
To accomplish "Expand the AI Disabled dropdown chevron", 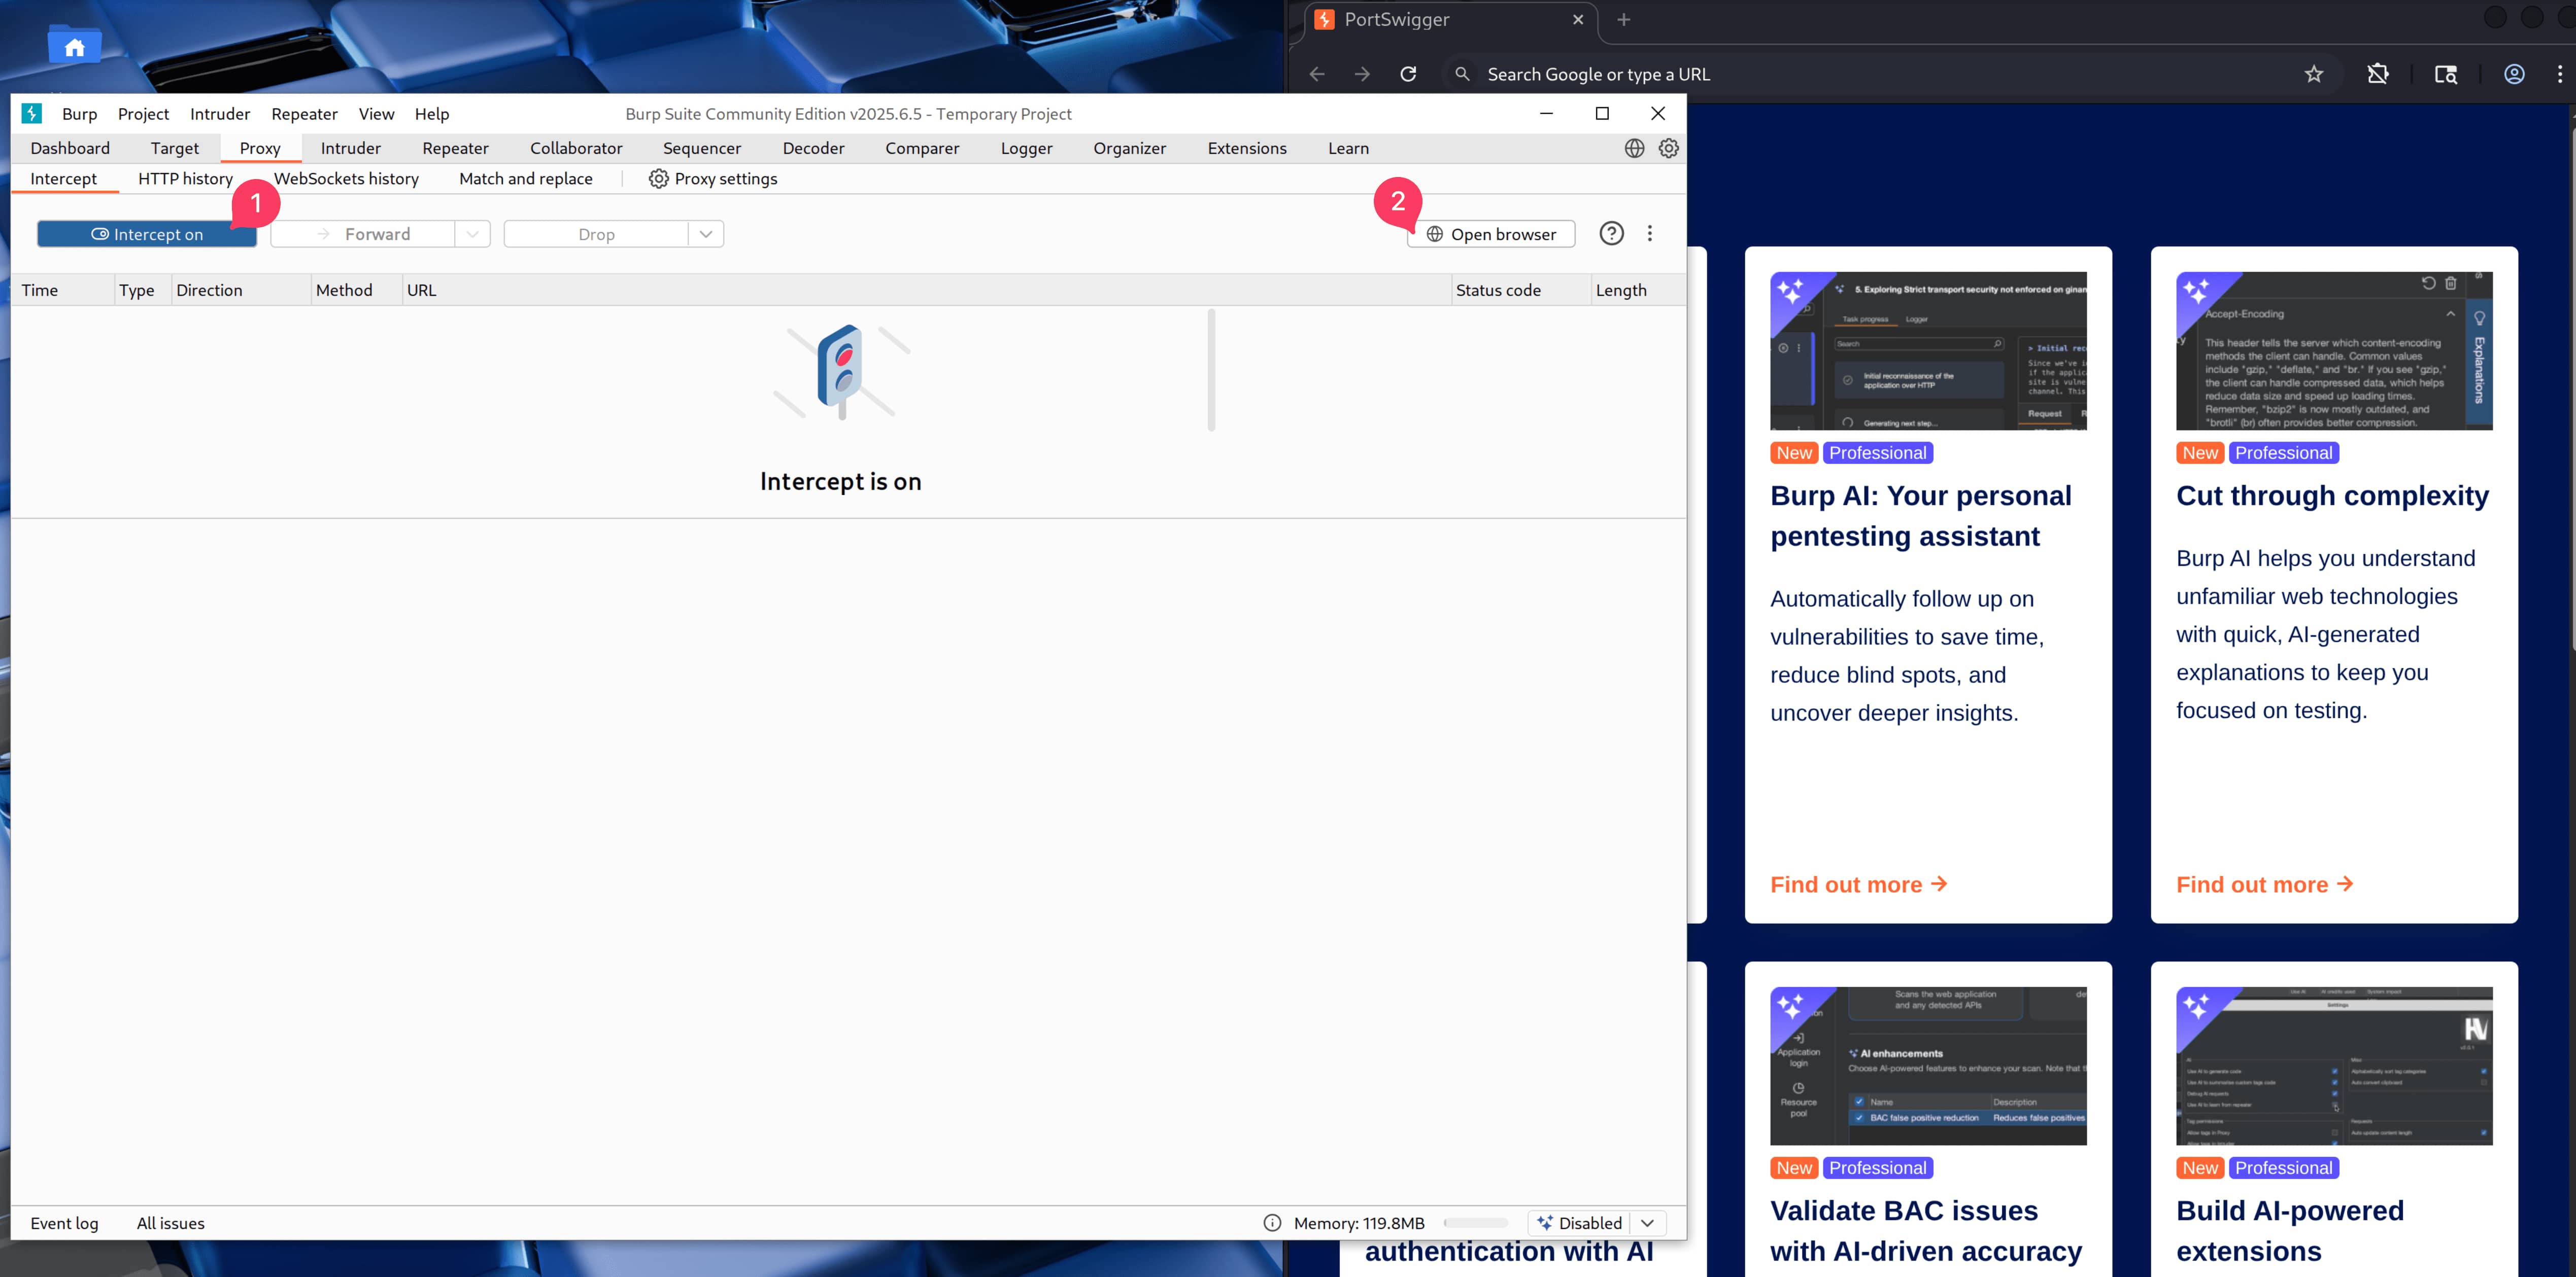I will click(x=1648, y=1223).
